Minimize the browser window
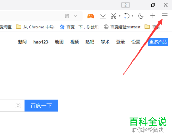Image resolution: width=172 pixels, height=137 pixels. tap(140, 5)
